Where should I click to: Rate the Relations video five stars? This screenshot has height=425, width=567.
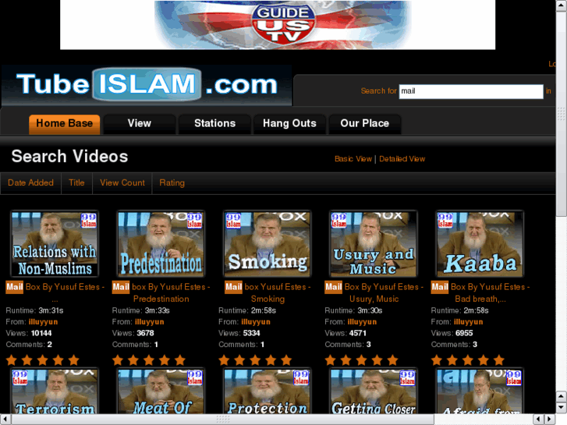coord(74,360)
